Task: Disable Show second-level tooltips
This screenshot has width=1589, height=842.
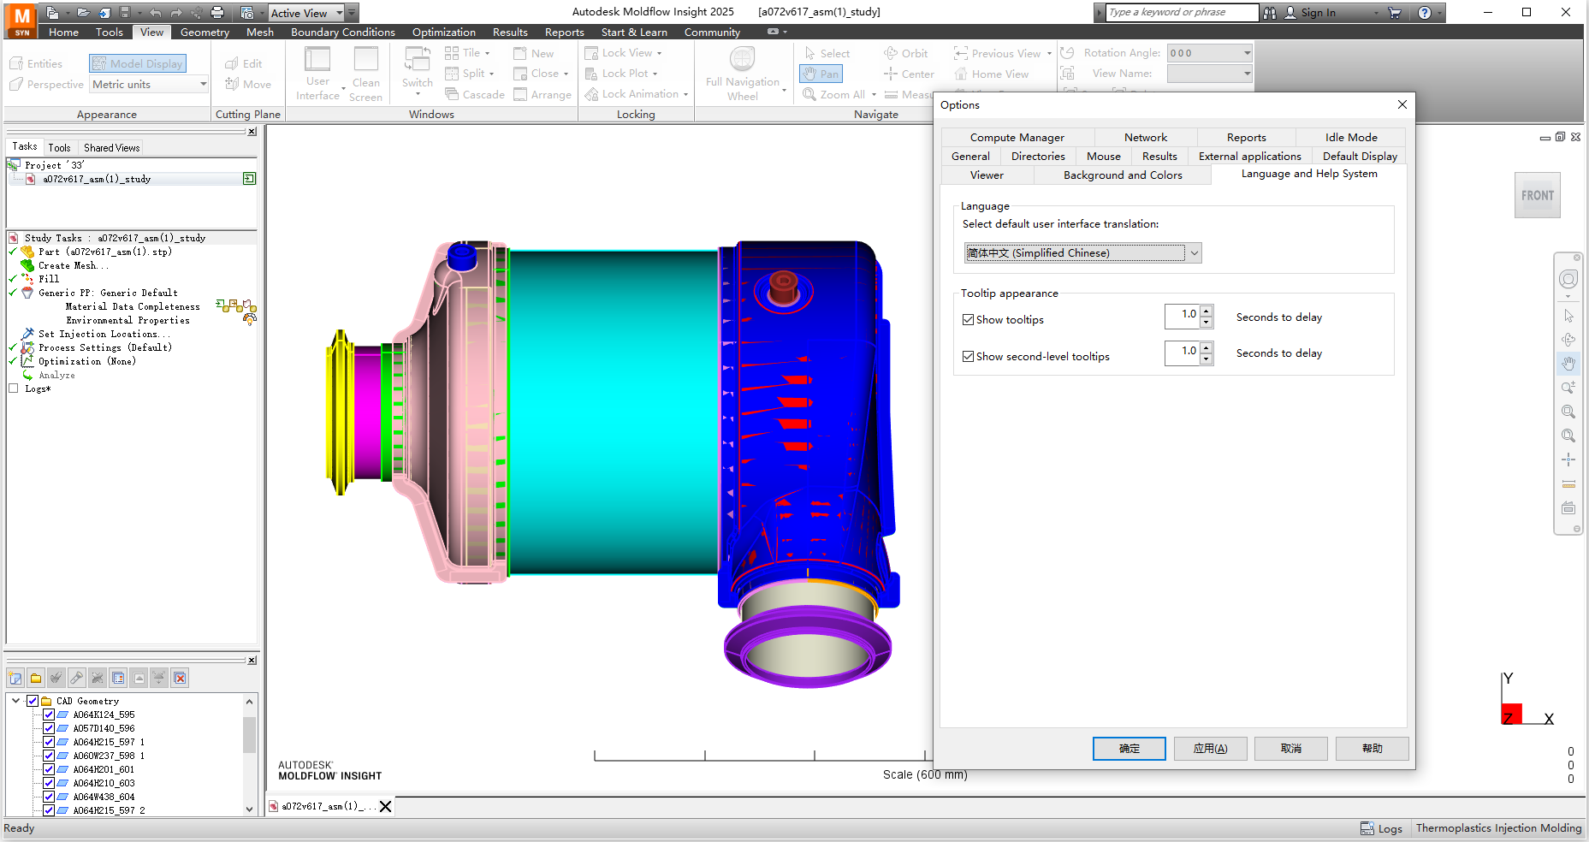Action: click(968, 356)
